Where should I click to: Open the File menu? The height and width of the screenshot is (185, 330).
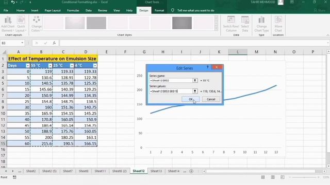coord(6,10)
